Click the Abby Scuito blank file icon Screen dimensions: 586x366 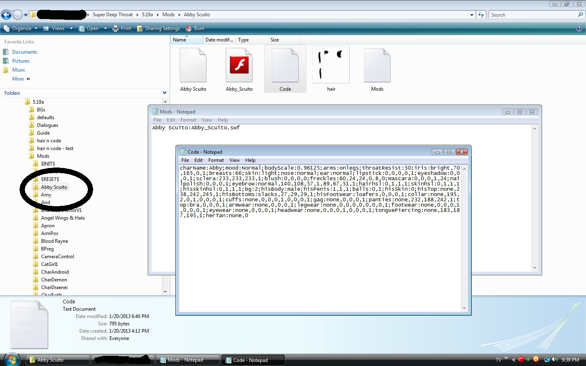click(193, 66)
